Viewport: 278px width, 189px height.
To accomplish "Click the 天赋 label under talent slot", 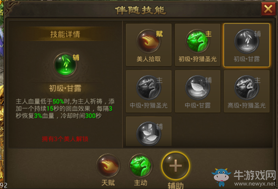I will 108,183.
